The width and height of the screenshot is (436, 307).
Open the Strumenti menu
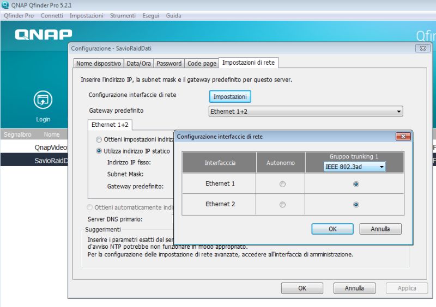pos(122,16)
